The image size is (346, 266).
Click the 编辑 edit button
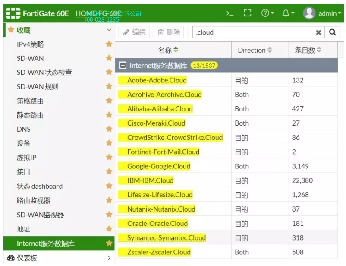tap(134, 32)
